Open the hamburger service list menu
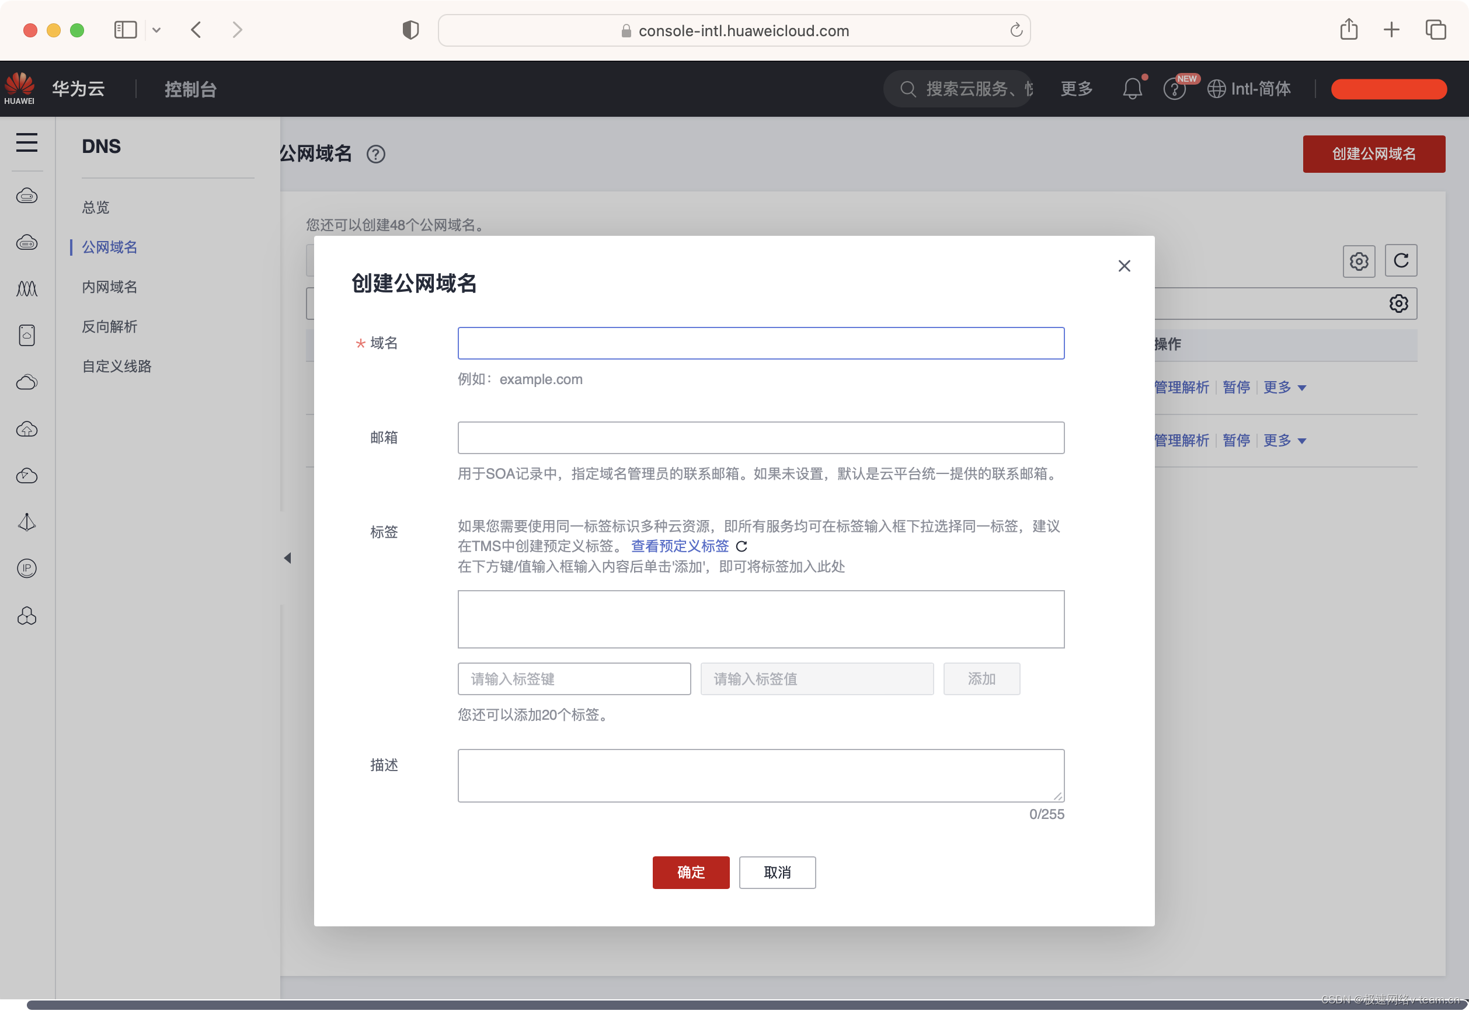Viewport: 1469px width, 1011px height. point(27,142)
